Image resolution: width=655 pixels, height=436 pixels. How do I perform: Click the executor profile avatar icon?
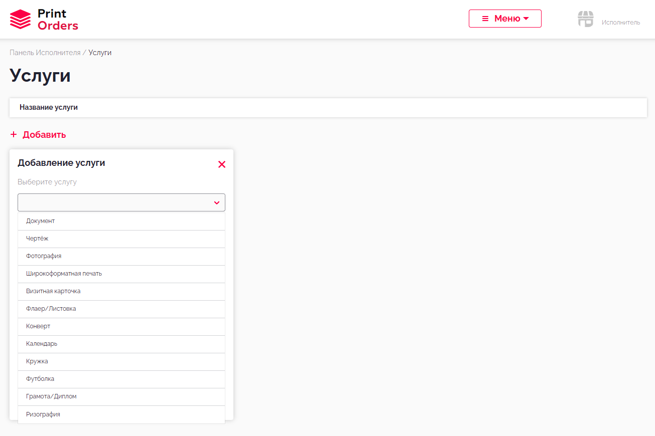coord(585,19)
